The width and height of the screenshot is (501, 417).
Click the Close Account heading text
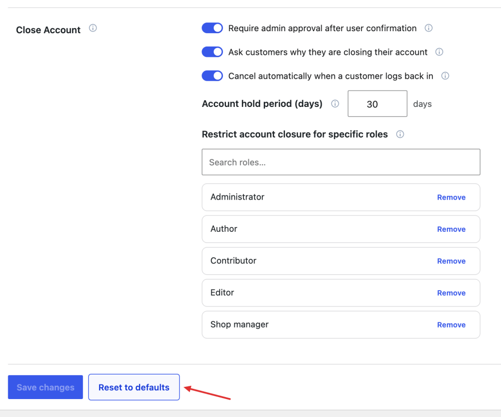pos(48,30)
